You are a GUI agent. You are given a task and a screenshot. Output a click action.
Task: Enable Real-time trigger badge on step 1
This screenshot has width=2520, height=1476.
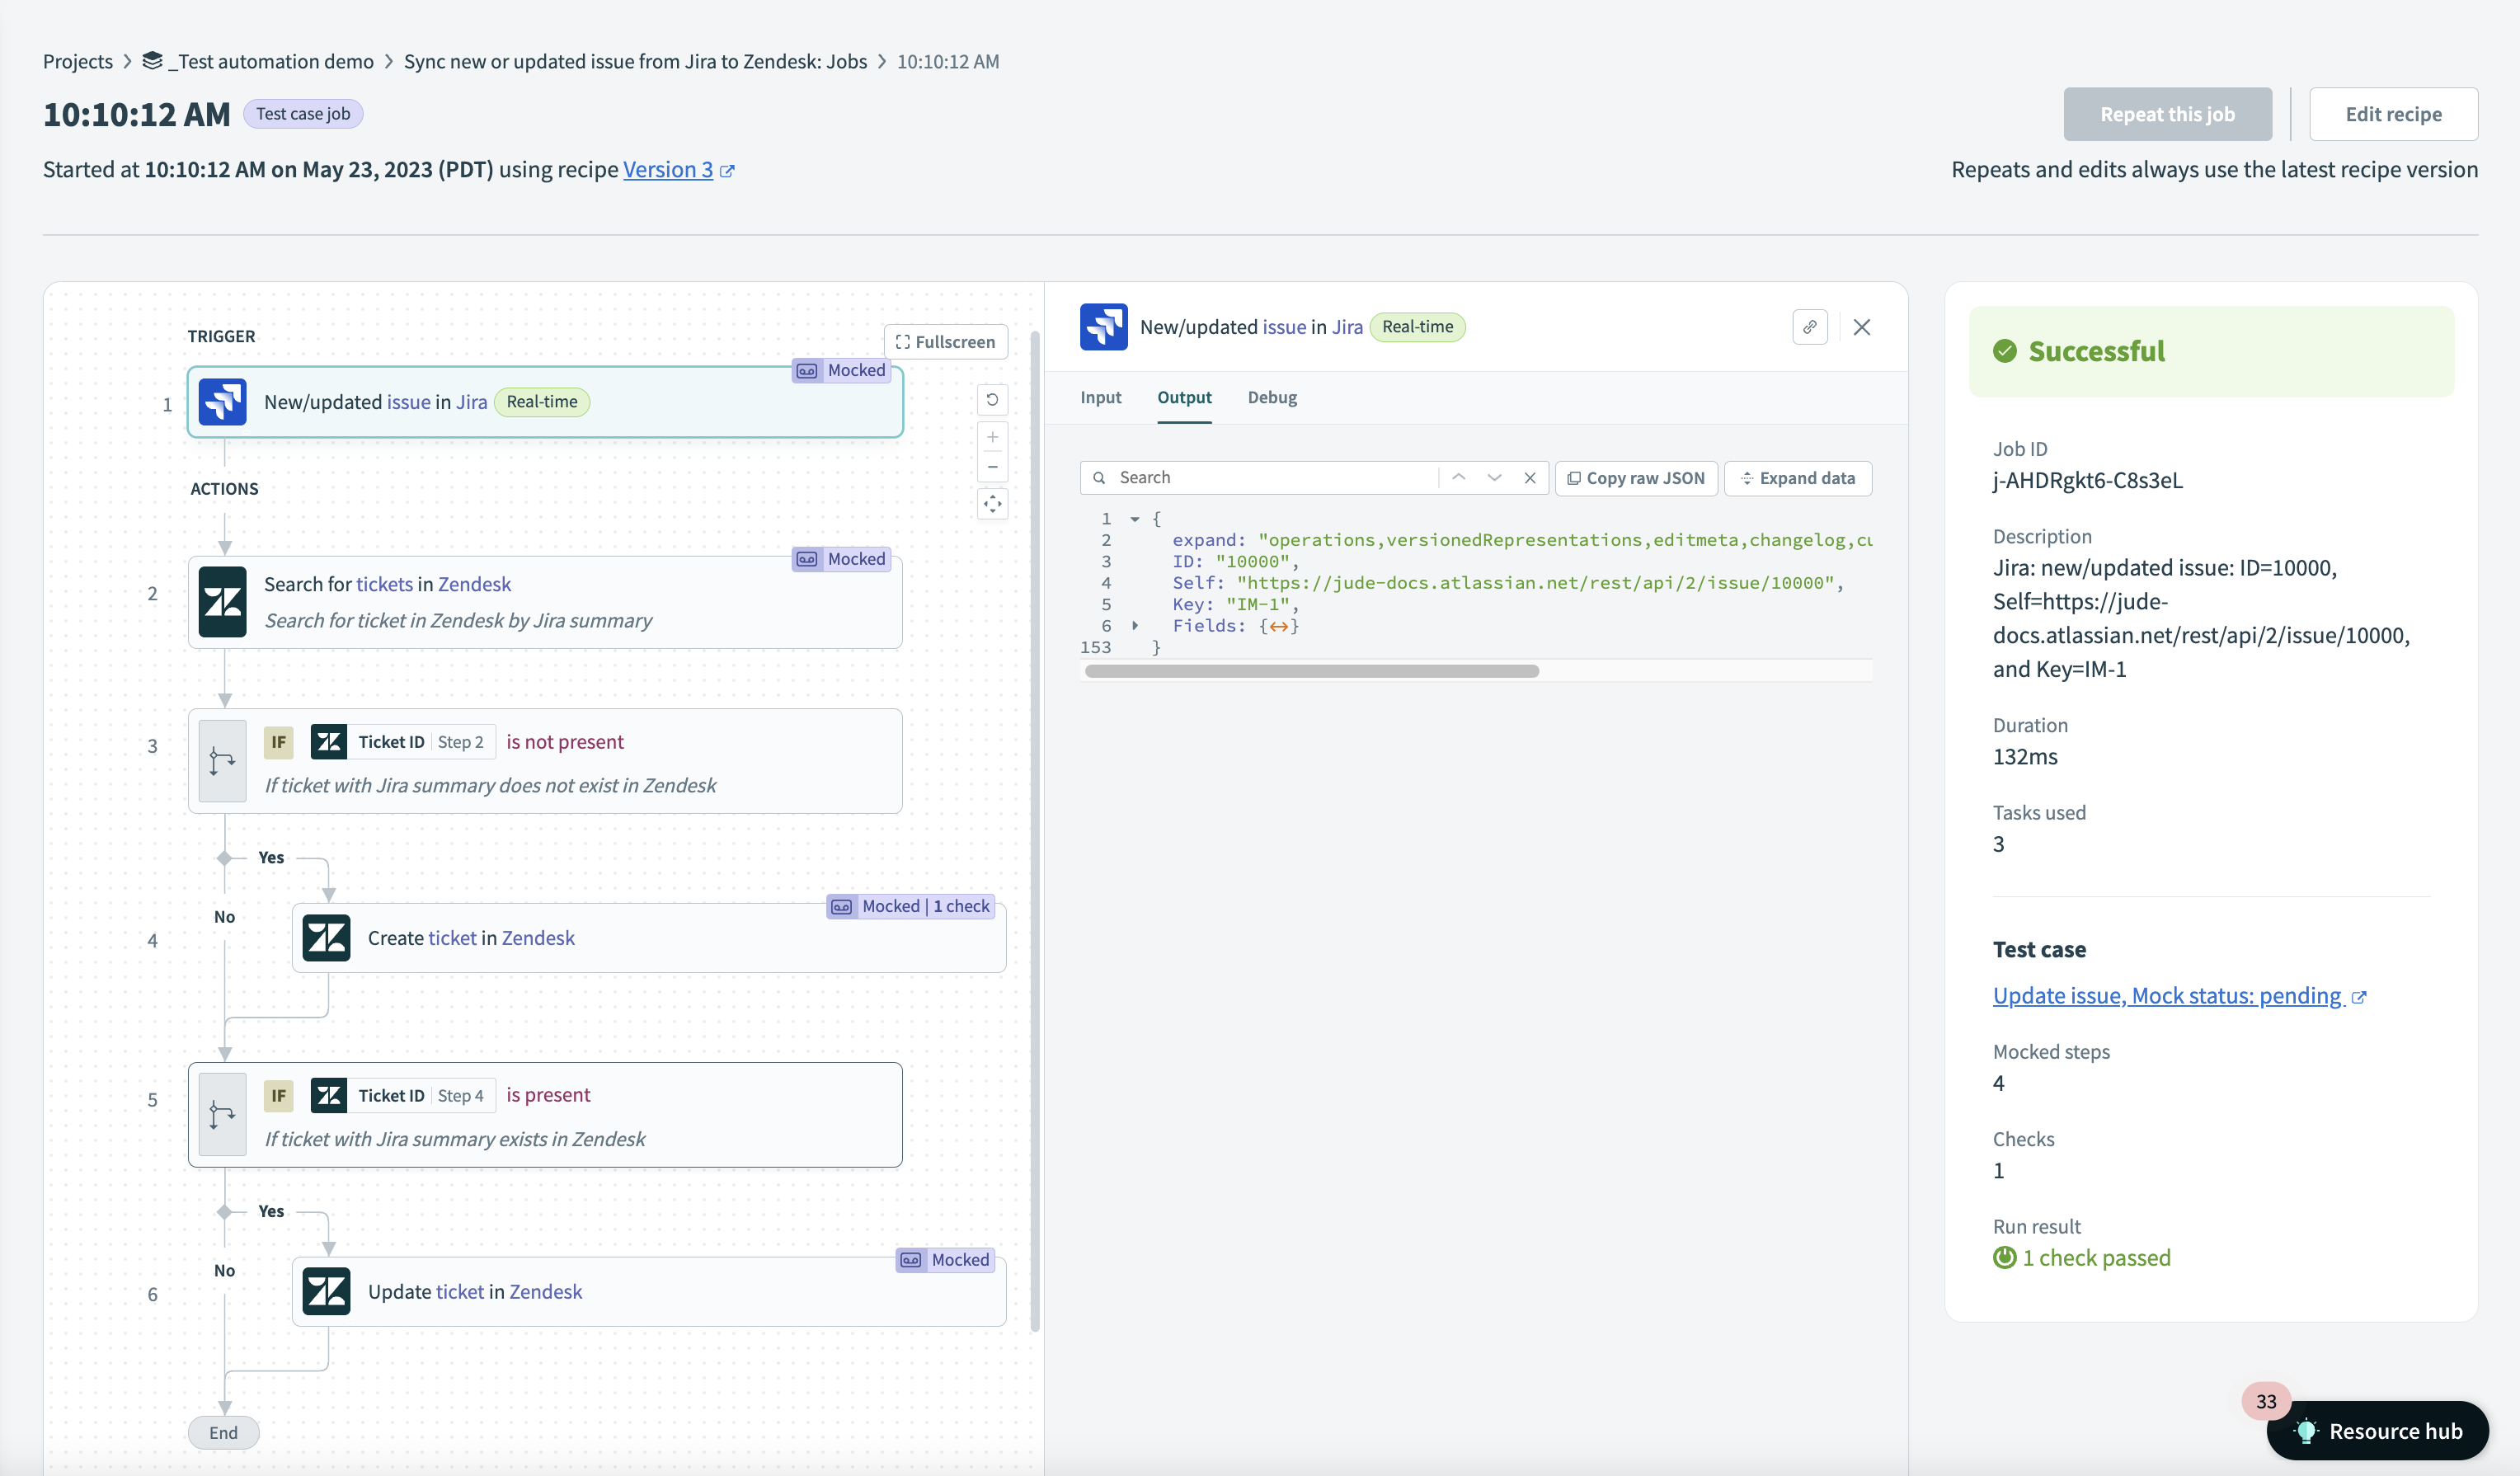(x=539, y=401)
